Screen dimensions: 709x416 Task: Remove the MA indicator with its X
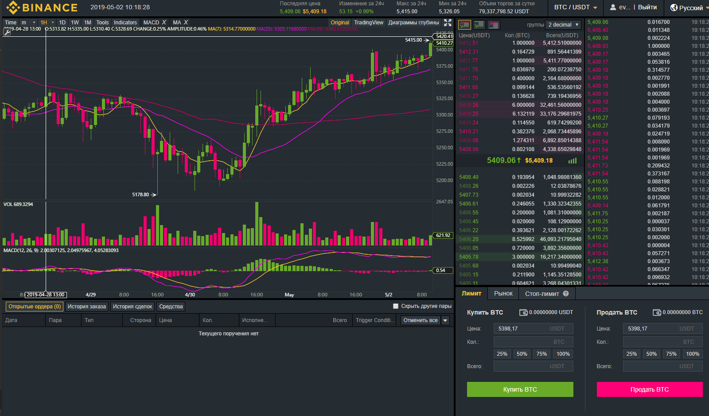click(186, 22)
